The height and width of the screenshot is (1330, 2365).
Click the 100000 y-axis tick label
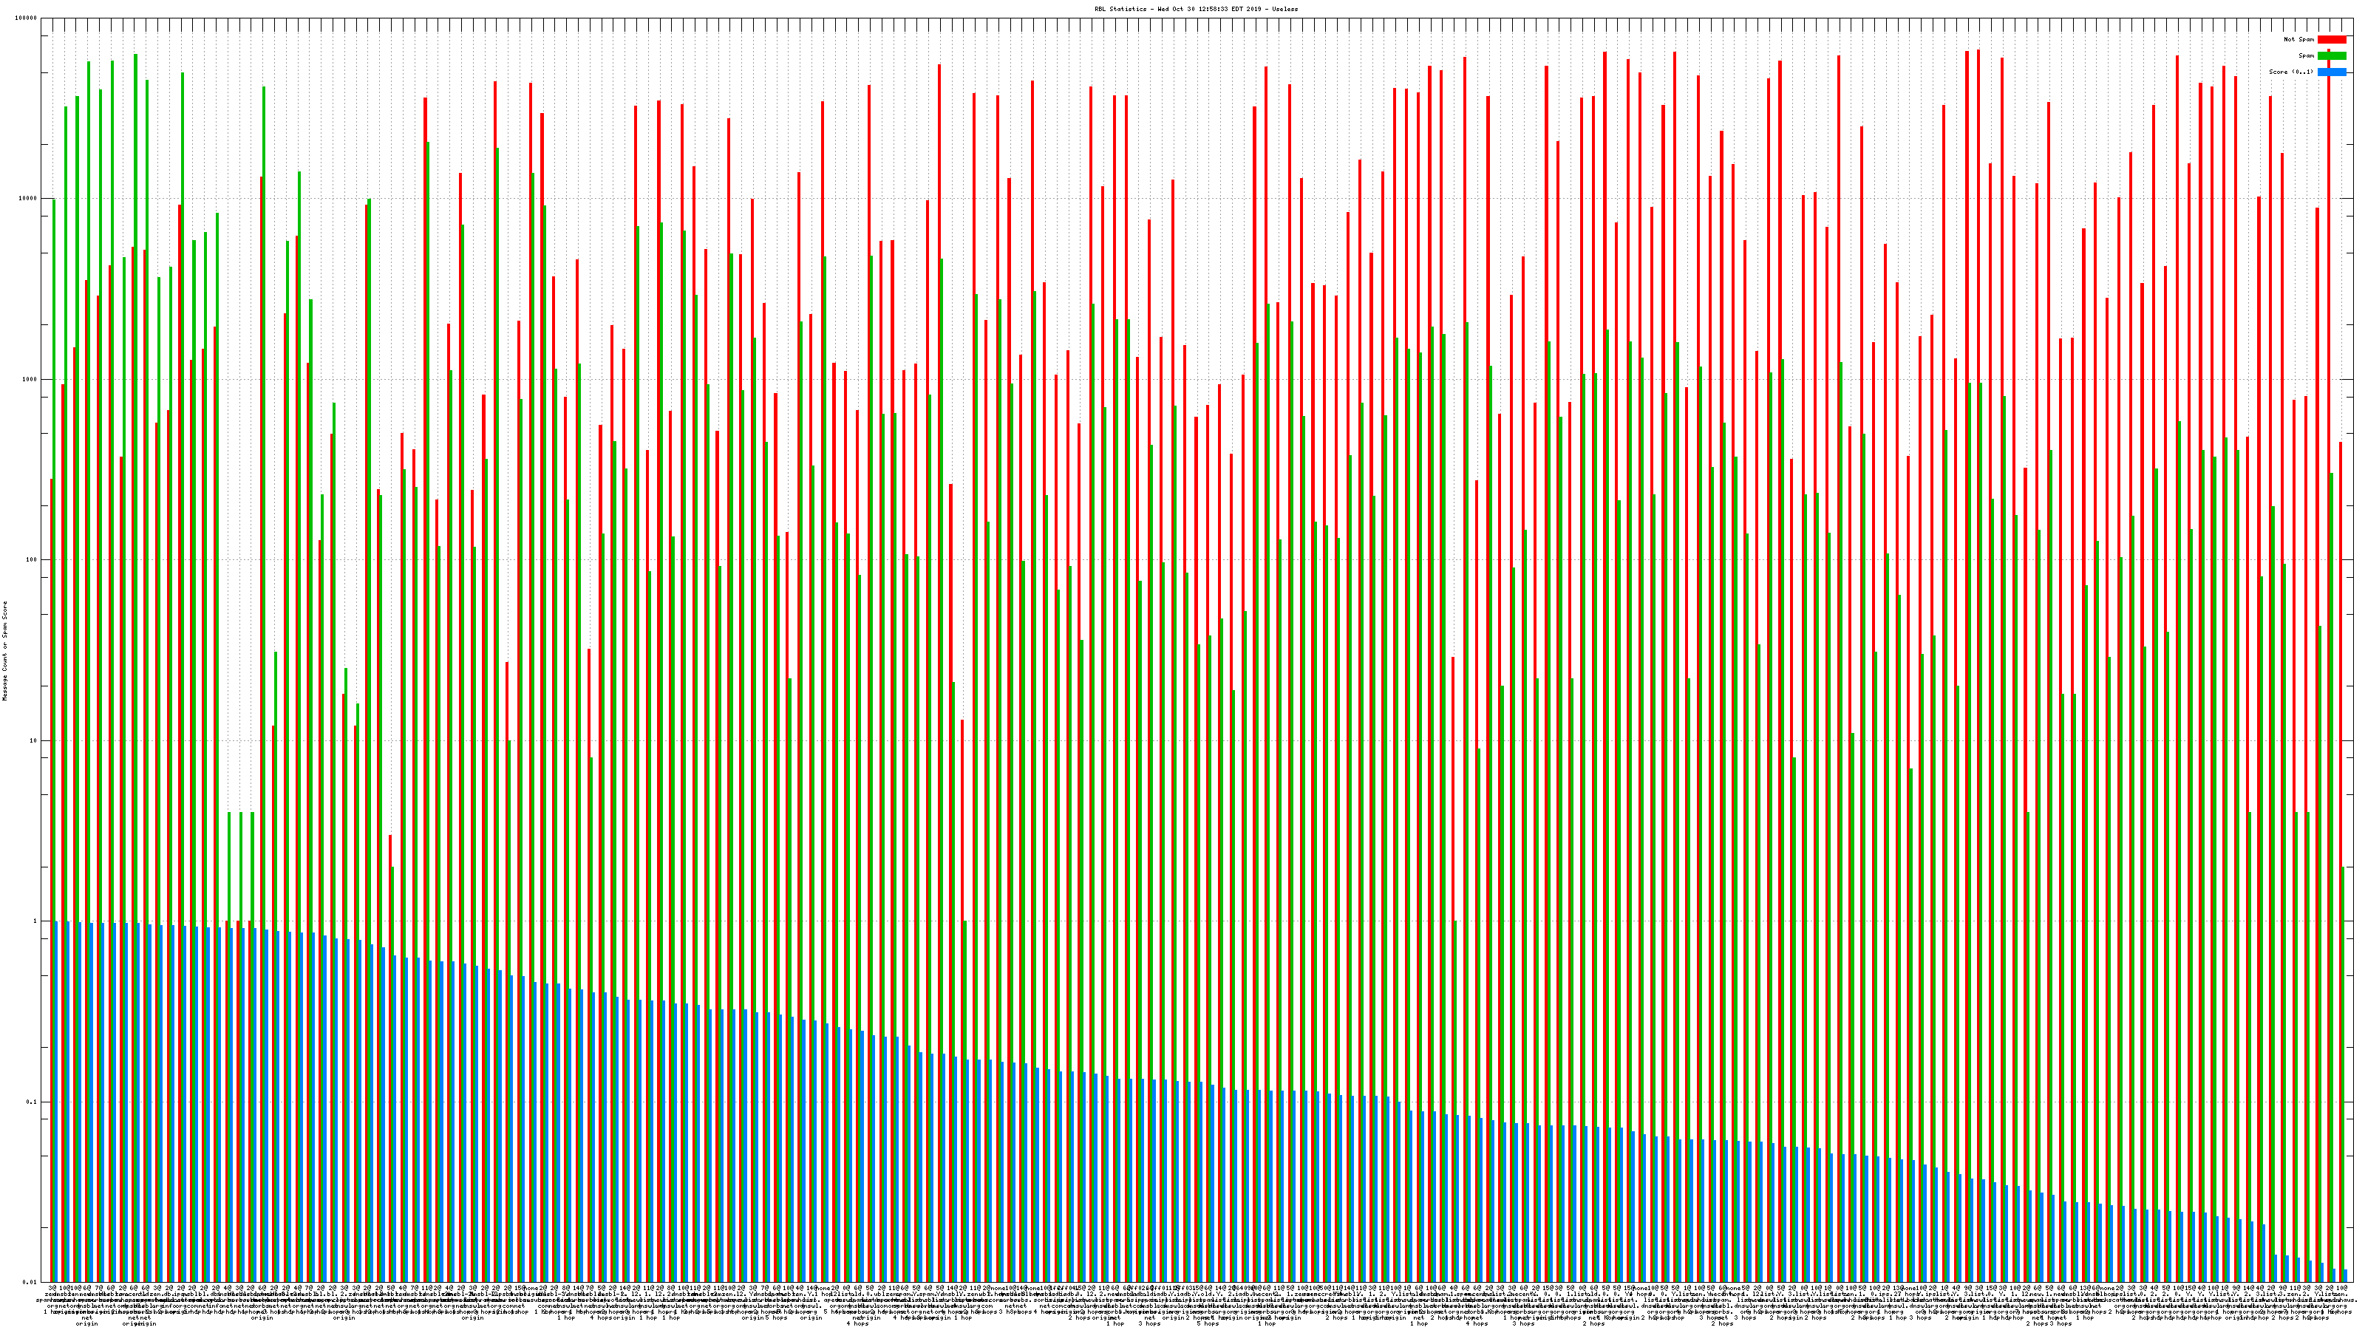click(27, 18)
